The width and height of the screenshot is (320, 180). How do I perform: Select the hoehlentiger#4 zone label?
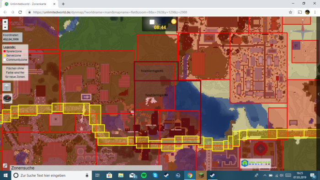coord(156,95)
